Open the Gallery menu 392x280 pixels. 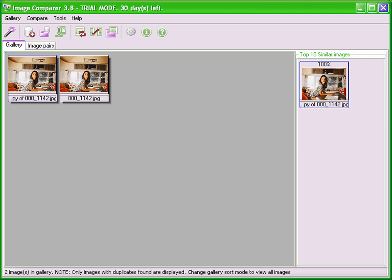(x=13, y=18)
